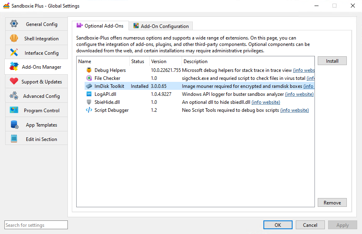Select the File Checker add-on row
The height and width of the screenshot is (234, 362).
(107, 78)
